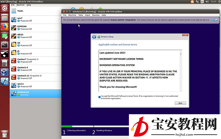Select the VirtualBox cube icon in dock

tap(5, 72)
